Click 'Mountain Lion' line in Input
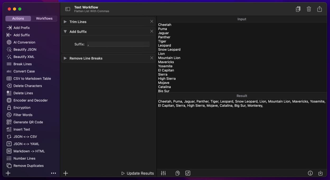This screenshot has height=180, width=330. tap(169, 58)
